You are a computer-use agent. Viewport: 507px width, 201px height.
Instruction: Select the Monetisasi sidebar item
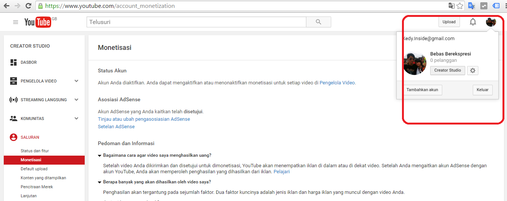(x=44, y=160)
